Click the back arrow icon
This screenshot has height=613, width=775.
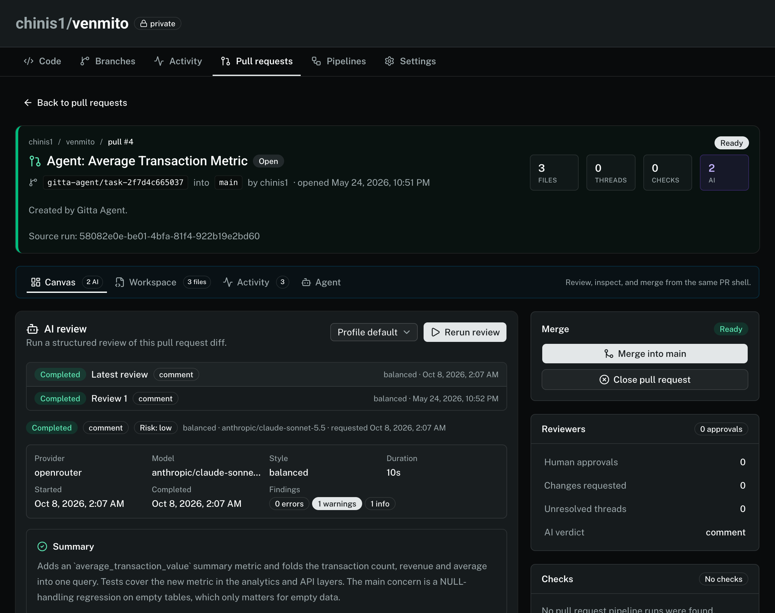28,103
